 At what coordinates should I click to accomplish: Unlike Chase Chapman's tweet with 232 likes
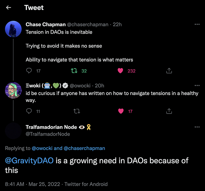point(120,71)
